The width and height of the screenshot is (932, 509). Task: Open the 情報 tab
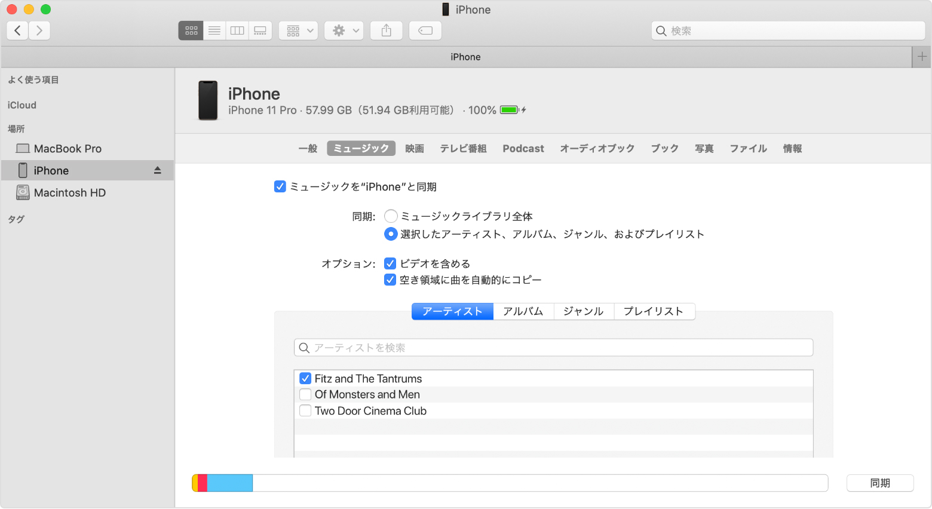click(x=793, y=148)
